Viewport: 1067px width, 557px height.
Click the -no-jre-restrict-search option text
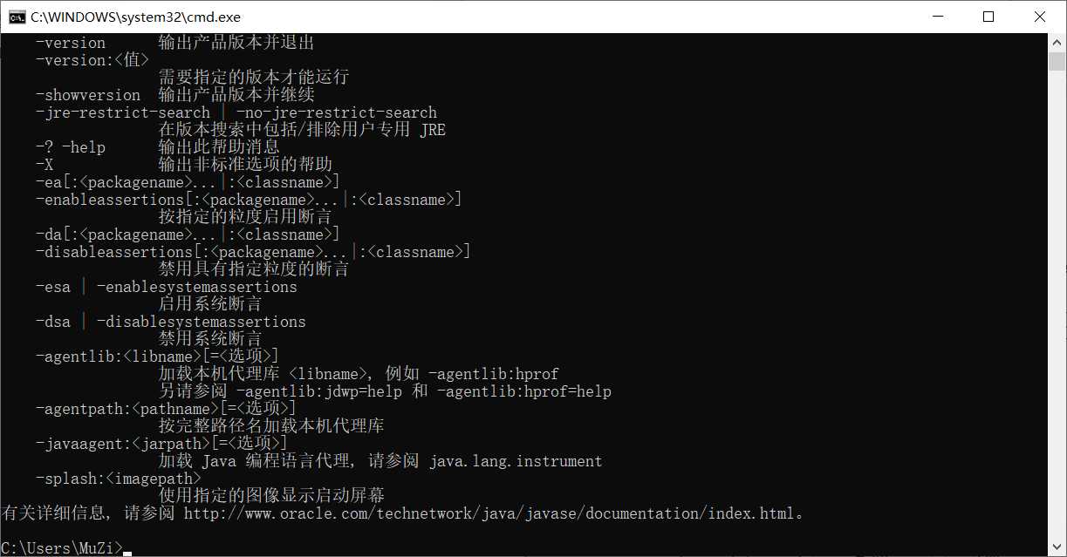pos(337,112)
